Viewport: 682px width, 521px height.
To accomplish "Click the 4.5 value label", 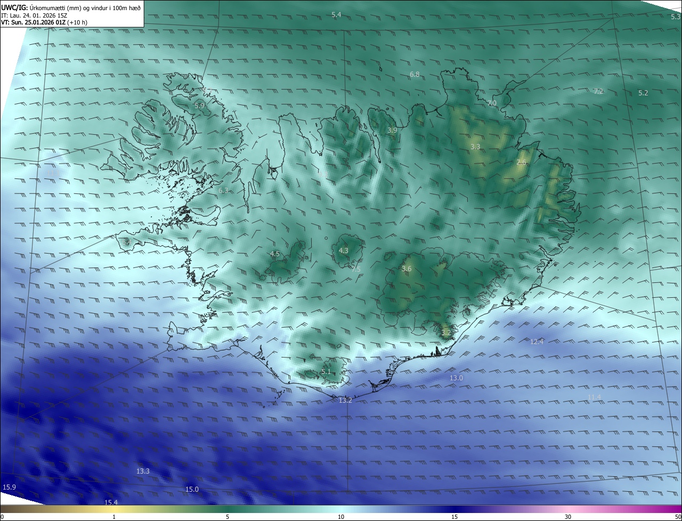I will tap(275, 254).
